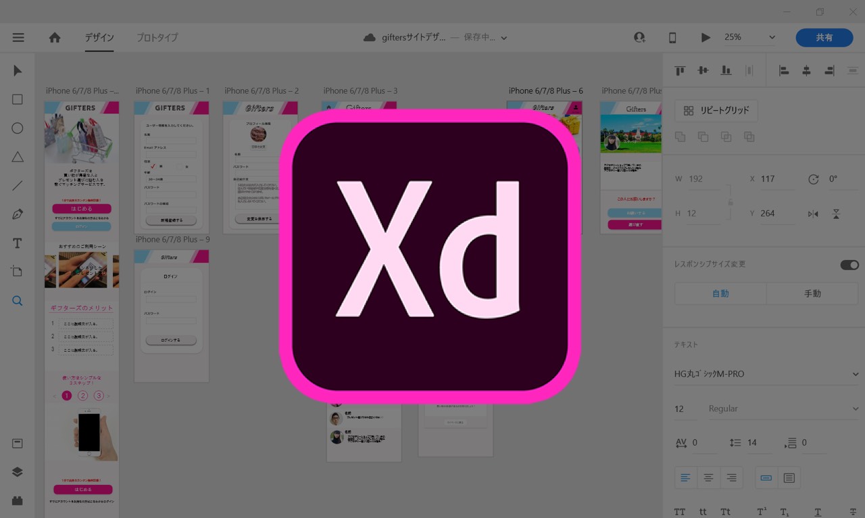865x518 pixels.
Task: Select the Artboard tool
Action: point(18,271)
